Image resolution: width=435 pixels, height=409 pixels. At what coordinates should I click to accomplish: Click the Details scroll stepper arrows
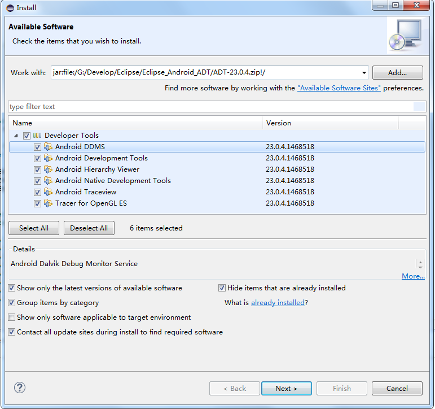click(x=420, y=264)
